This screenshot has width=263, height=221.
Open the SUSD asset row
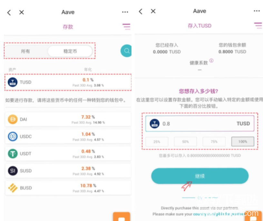pos(68,171)
